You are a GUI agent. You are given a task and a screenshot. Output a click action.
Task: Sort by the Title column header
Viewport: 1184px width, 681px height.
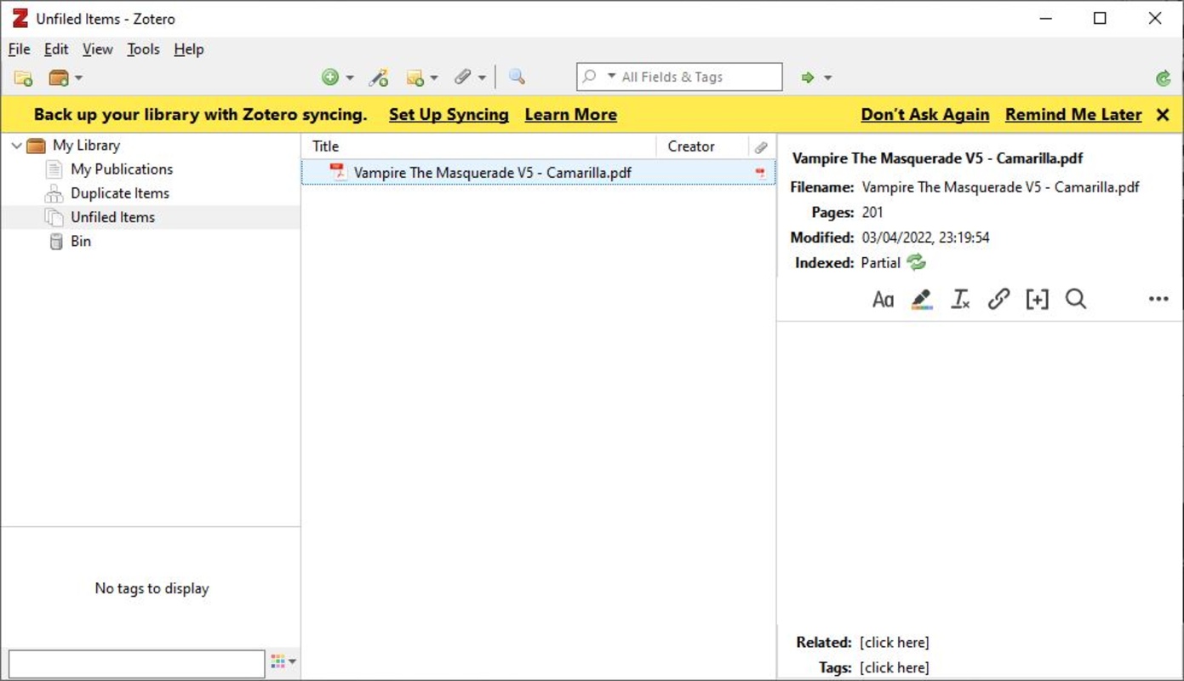(x=479, y=146)
